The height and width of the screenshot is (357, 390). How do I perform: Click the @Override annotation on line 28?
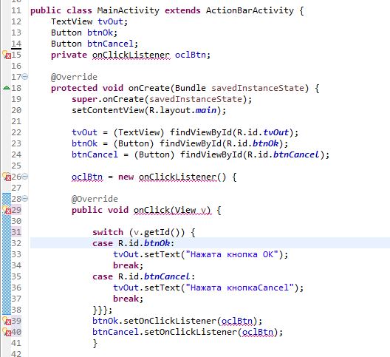95,199
